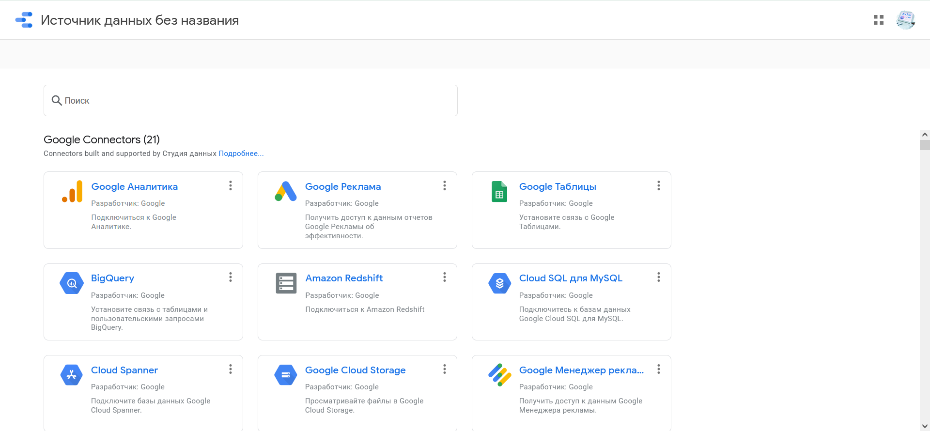Select the Cloud SQL для MySQL title
Image resolution: width=930 pixels, height=431 pixels.
(x=571, y=278)
